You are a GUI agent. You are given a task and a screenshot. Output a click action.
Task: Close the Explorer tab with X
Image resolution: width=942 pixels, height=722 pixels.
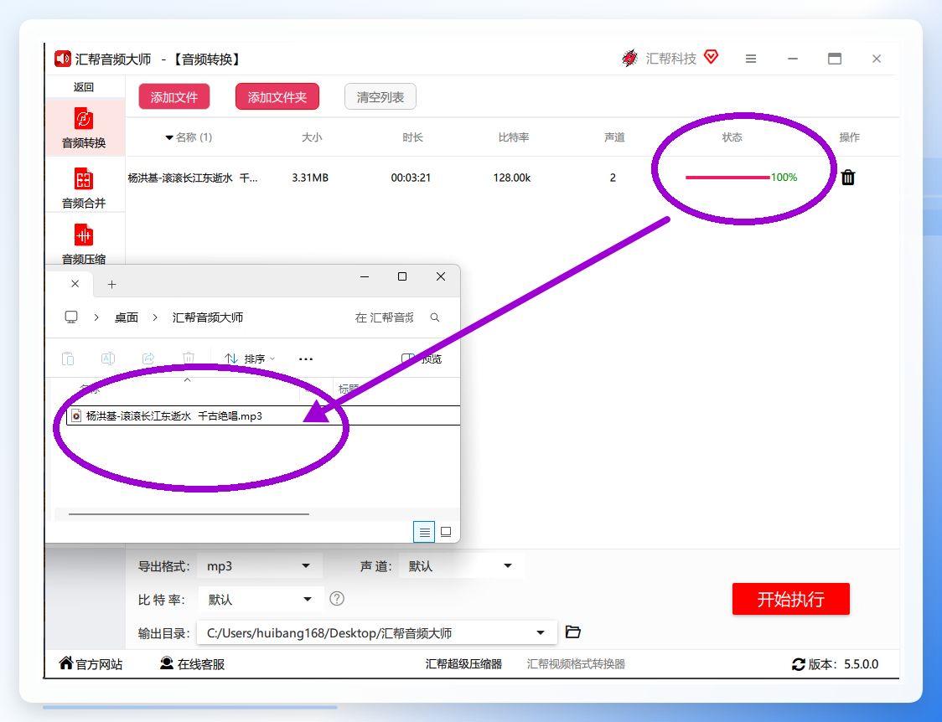tap(75, 284)
